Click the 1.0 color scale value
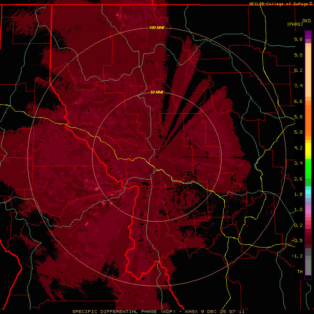The width and height of the screenshot is (314, 314). (x=298, y=210)
